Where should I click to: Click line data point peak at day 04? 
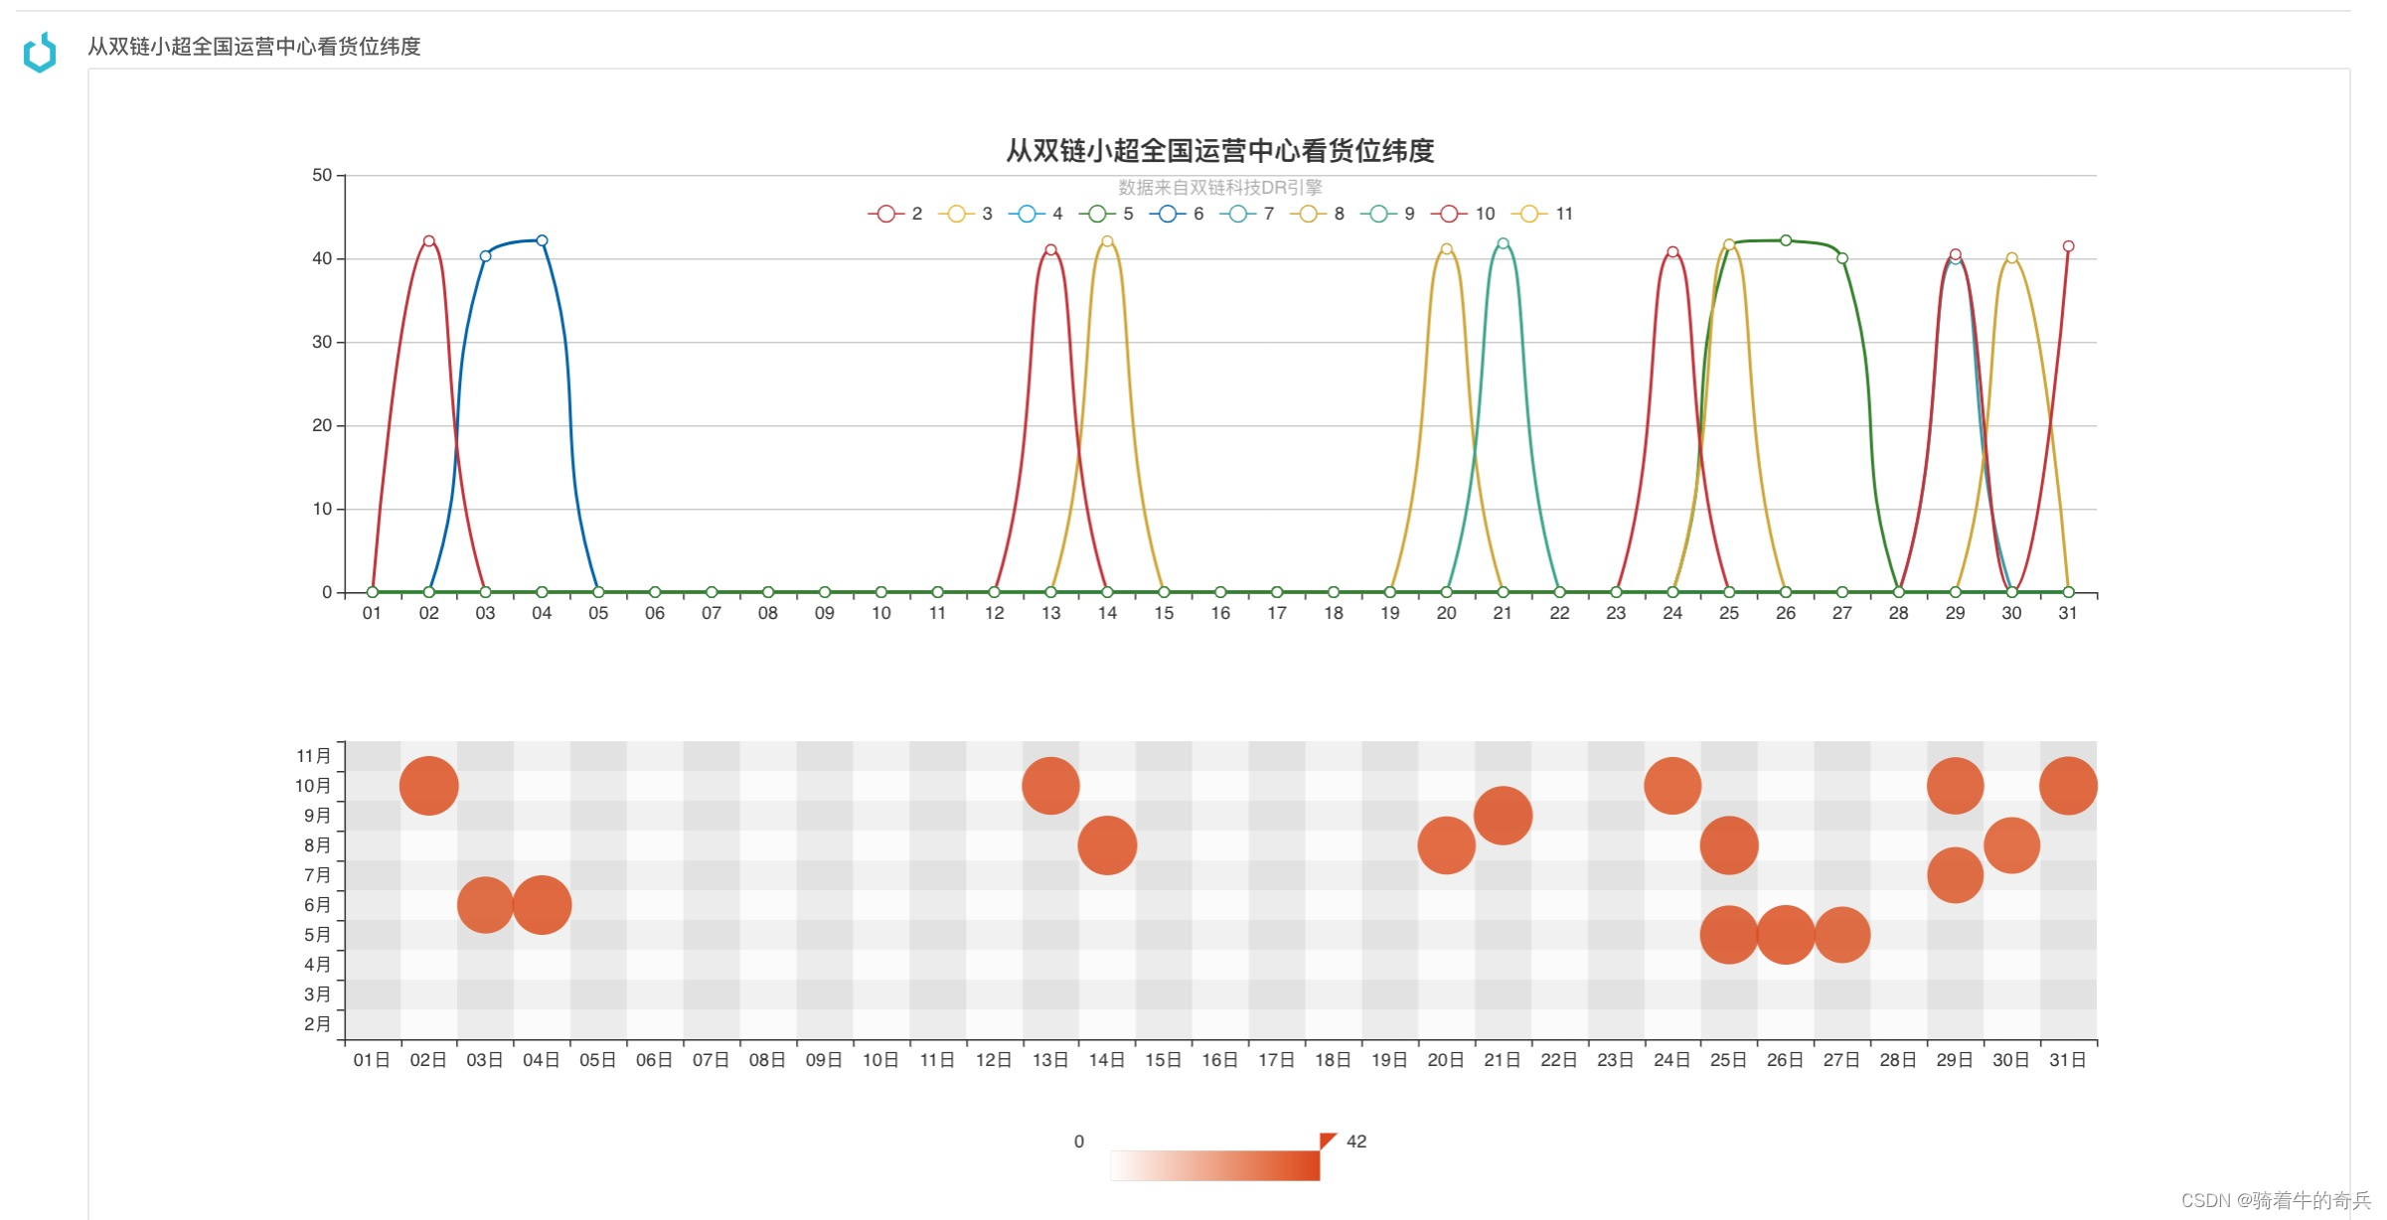[x=542, y=240]
